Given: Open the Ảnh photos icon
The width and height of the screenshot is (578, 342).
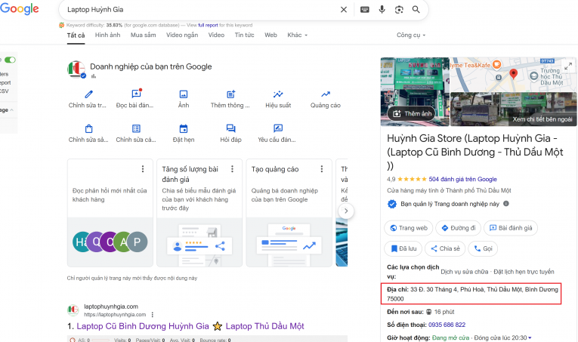Looking at the screenshot, I should click(x=183, y=94).
